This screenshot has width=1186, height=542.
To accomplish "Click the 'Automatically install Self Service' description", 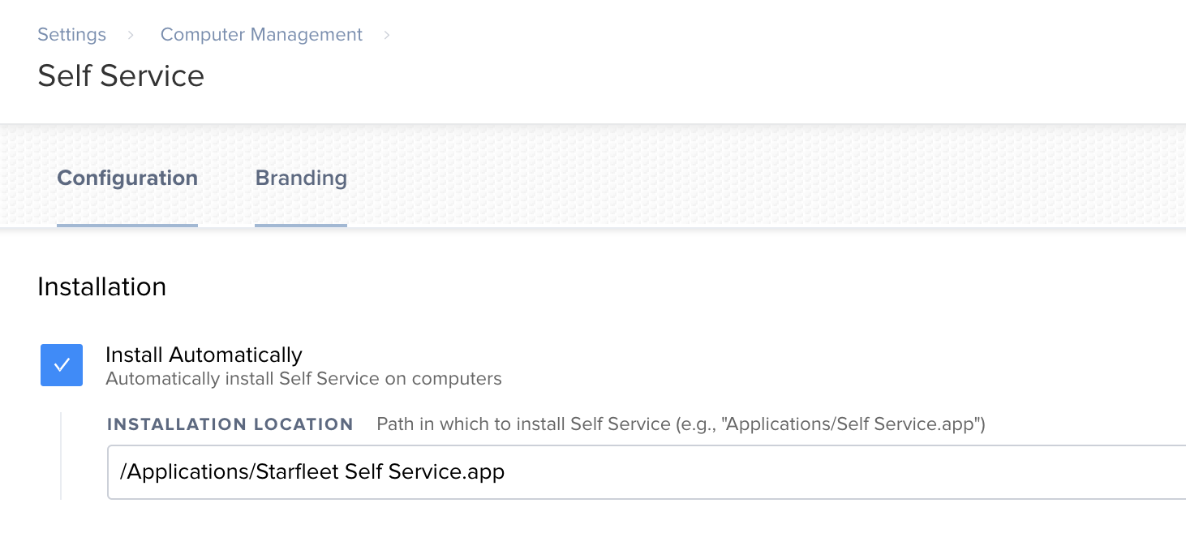I will click(x=303, y=379).
